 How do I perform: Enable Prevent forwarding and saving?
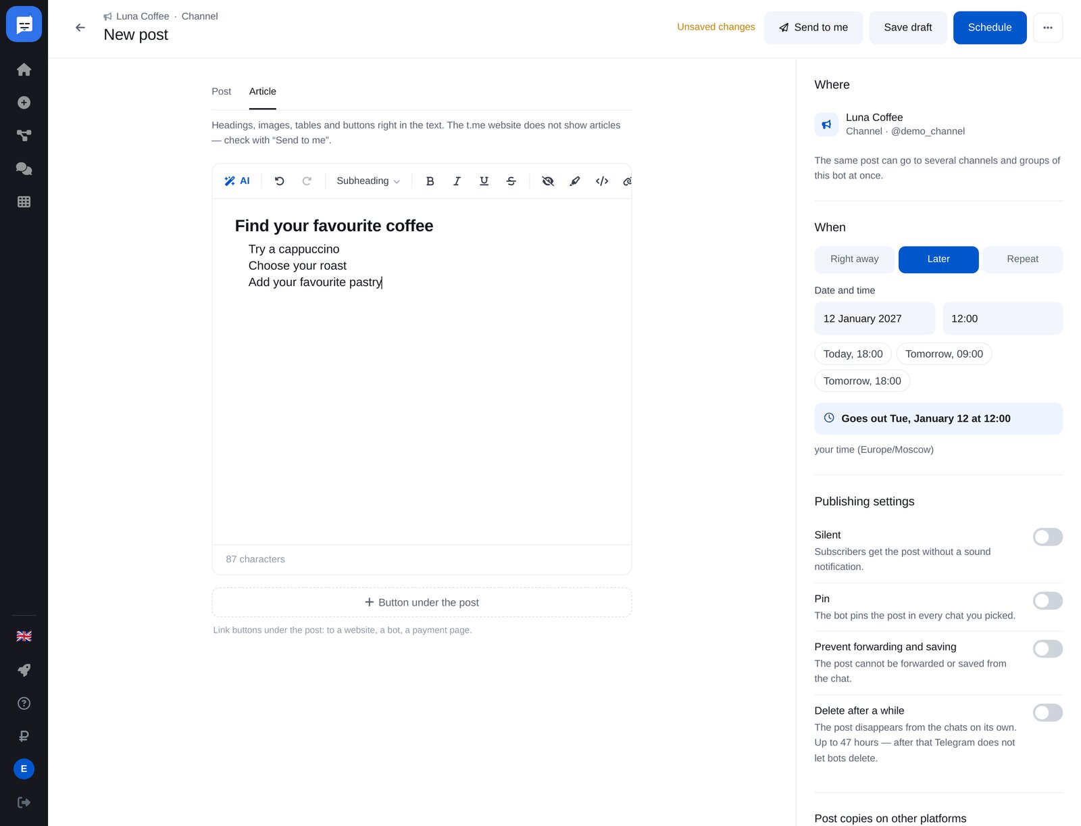coord(1047,649)
